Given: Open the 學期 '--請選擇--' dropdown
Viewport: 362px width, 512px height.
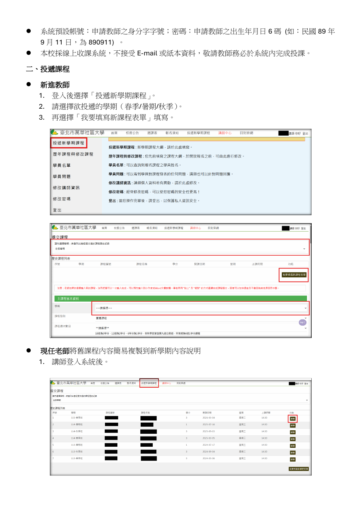Looking at the screenshot, I should pos(201,308).
